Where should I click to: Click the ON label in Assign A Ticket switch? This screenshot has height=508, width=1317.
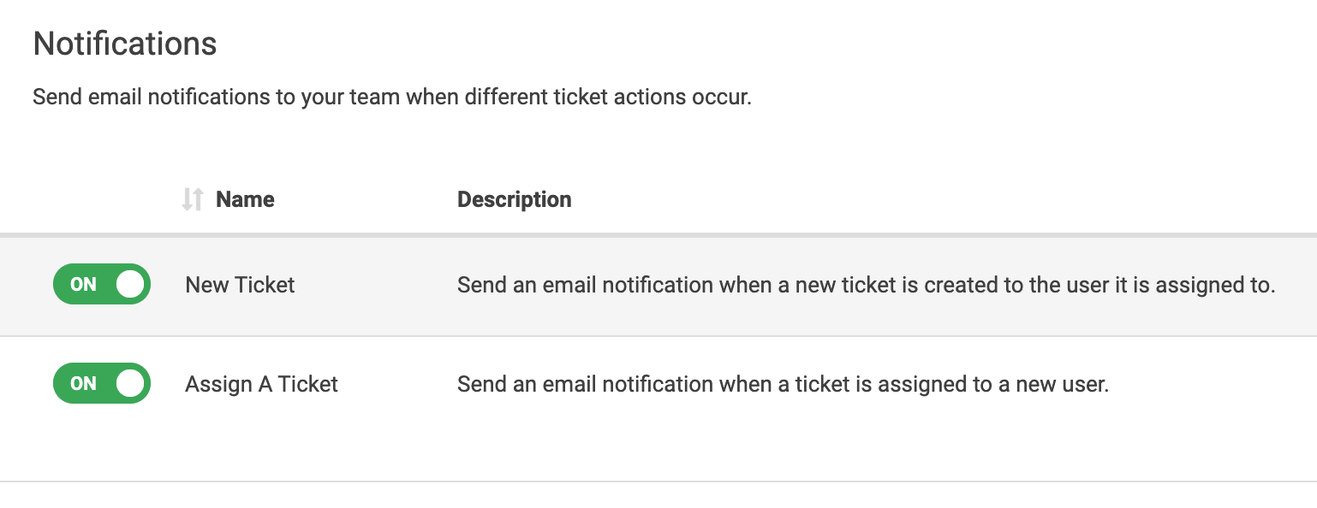click(x=83, y=384)
